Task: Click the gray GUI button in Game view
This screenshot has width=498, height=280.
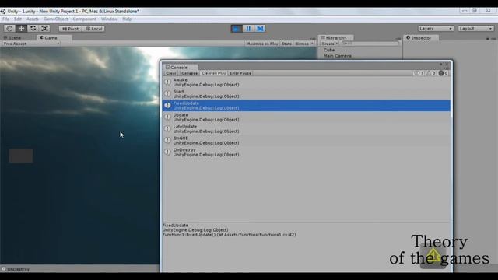Action: click(21, 156)
